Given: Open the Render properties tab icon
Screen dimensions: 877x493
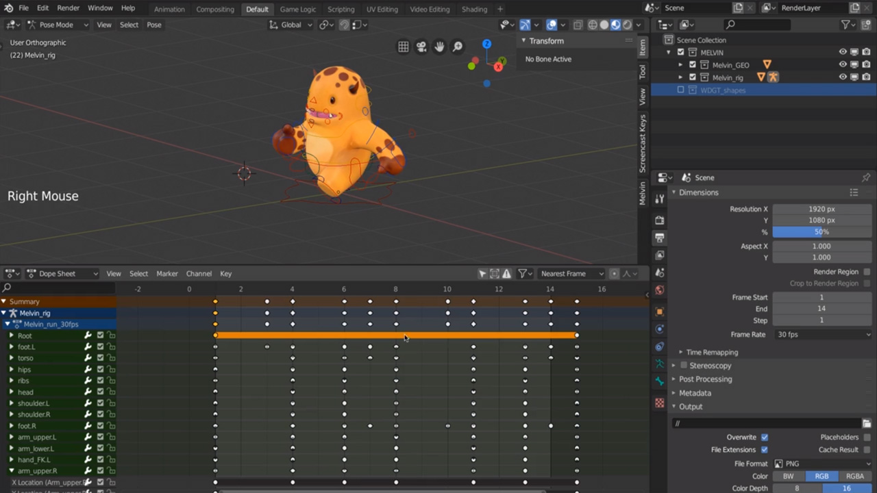Looking at the screenshot, I should coord(660,220).
